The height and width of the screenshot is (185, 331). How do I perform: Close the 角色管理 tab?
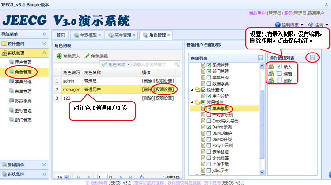169,35
